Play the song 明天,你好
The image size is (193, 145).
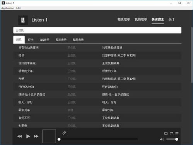coord(26,102)
